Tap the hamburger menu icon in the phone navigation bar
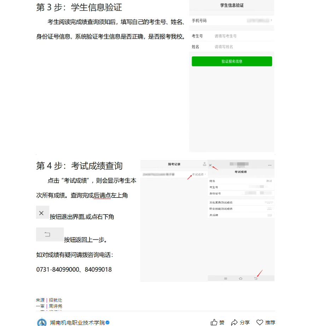This screenshot has width=310, height=326. (226, 278)
